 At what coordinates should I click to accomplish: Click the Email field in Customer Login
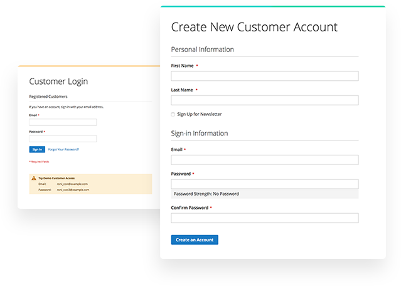click(x=63, y=122)
